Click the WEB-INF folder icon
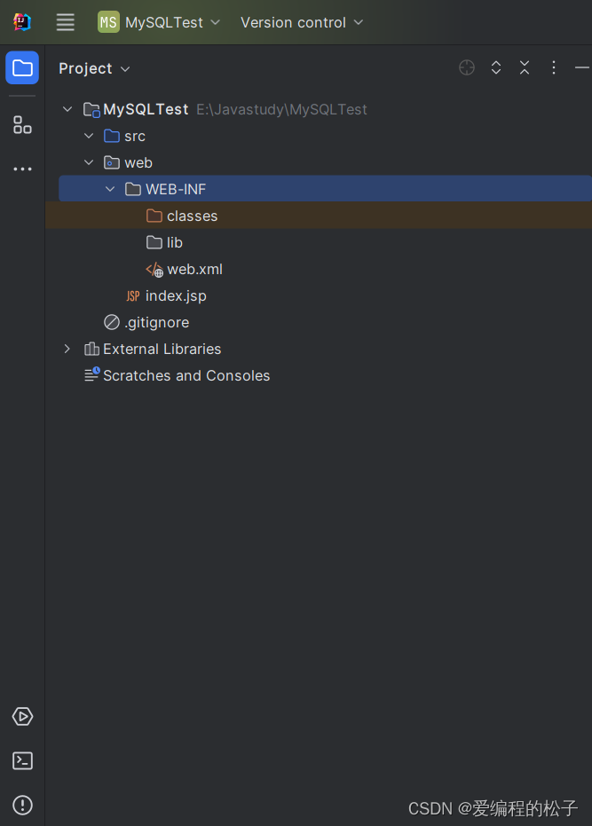Viewport: 592px width, 826px height. pos(133,189)
